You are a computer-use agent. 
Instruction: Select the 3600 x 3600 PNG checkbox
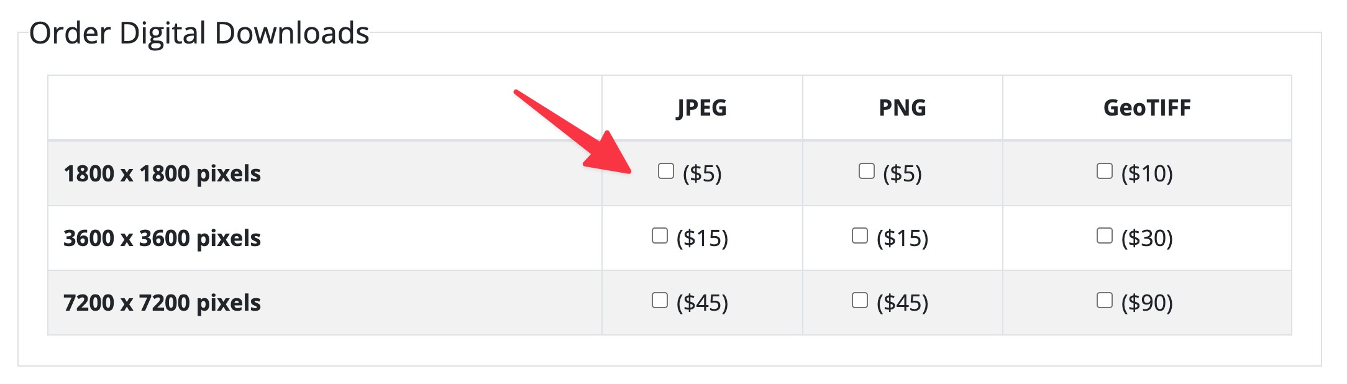click(x=859, y=235)
